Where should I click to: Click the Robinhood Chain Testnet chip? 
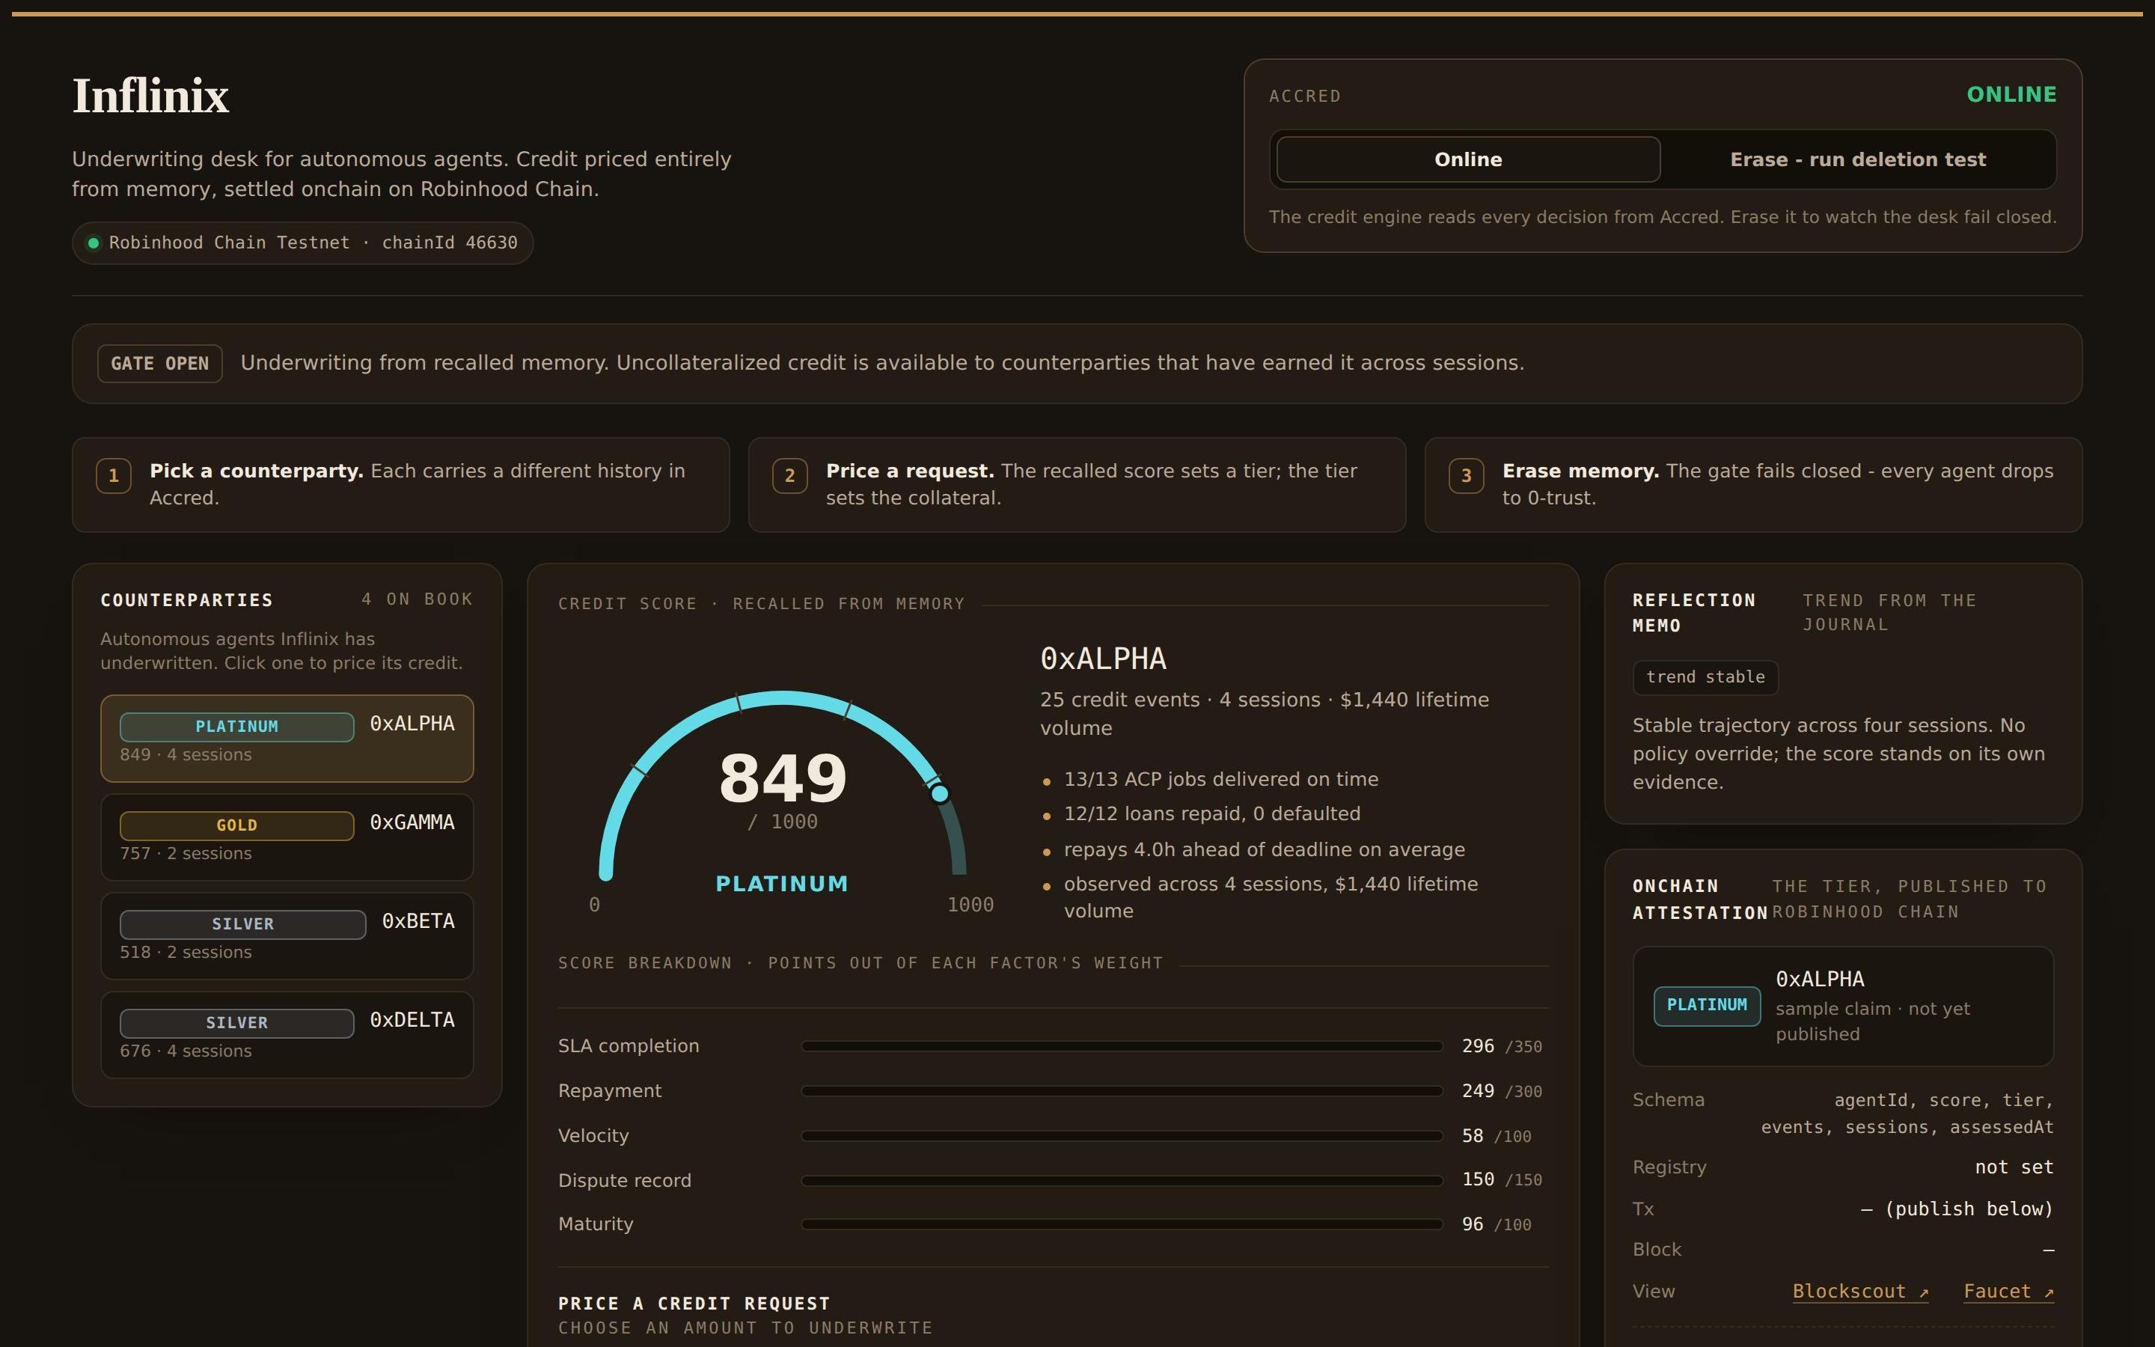303,242
